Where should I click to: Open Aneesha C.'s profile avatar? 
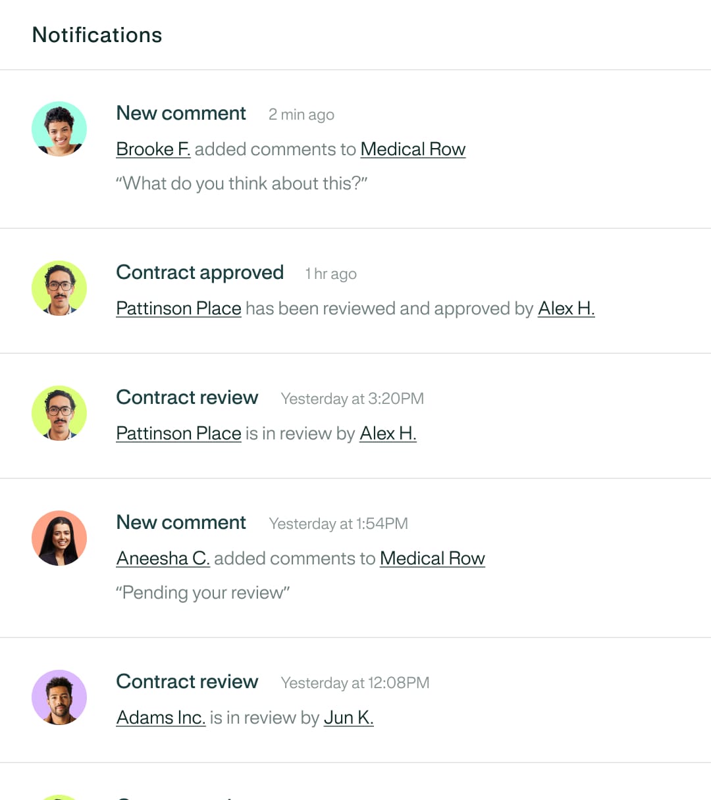click(x=59, y=538)
